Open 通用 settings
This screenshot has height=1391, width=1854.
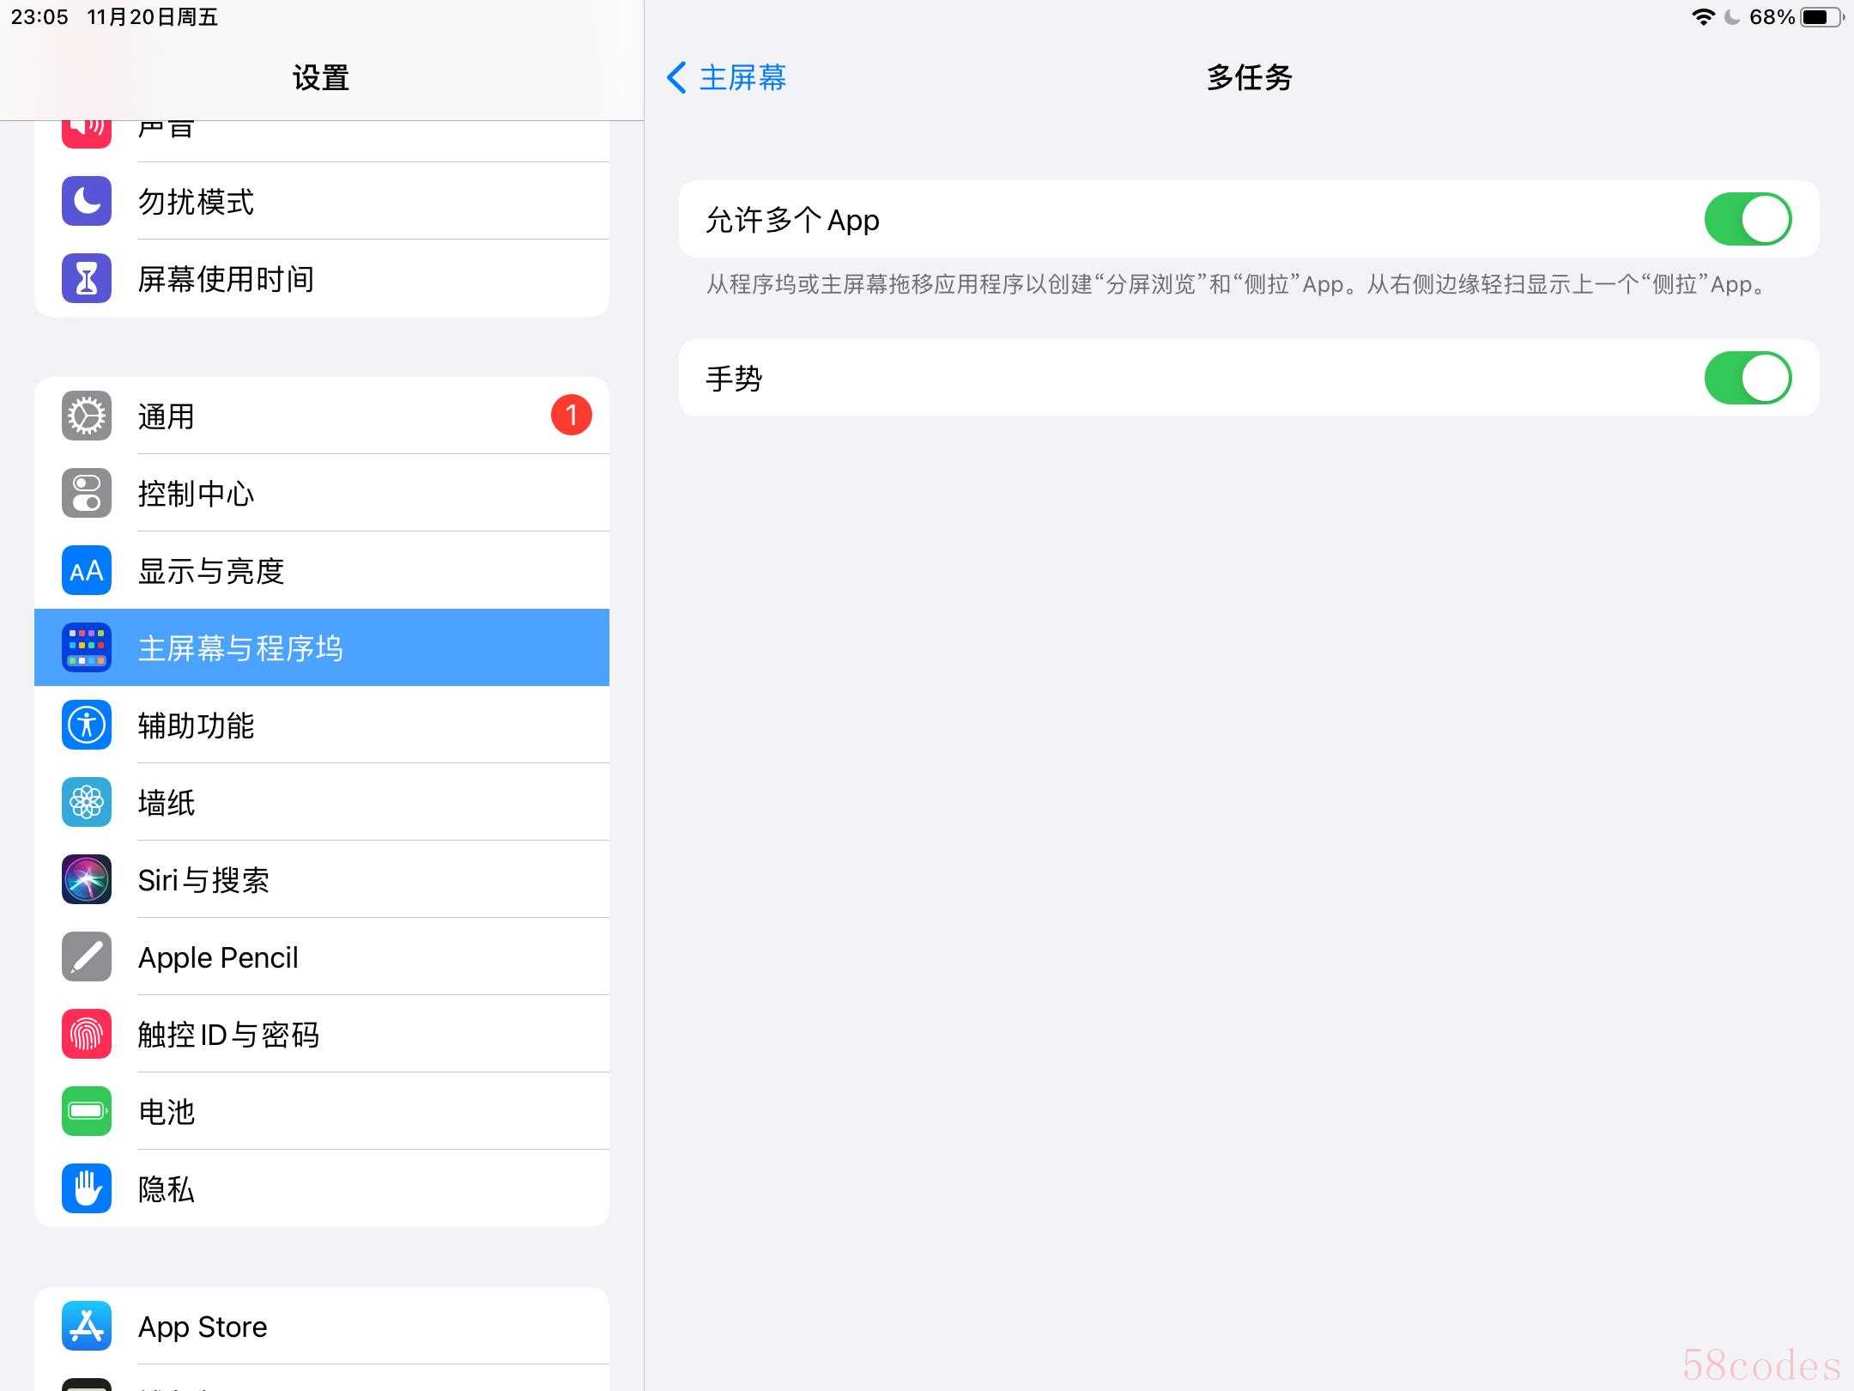(322, 416)
